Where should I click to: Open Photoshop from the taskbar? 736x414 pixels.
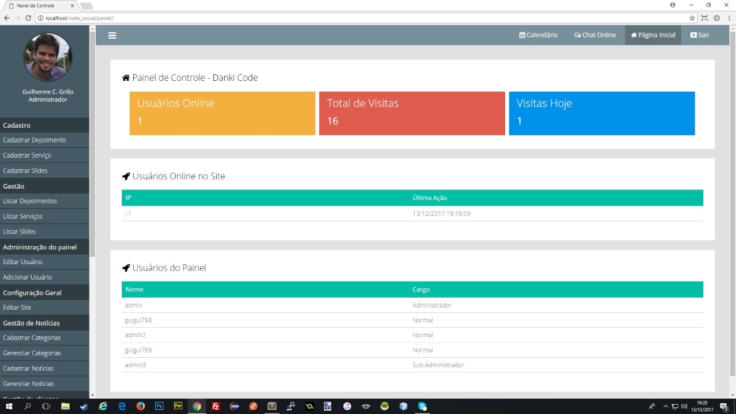pos(159,406)
